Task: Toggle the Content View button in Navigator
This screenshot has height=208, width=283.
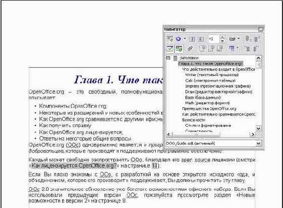Action: [x=179, y=49]
